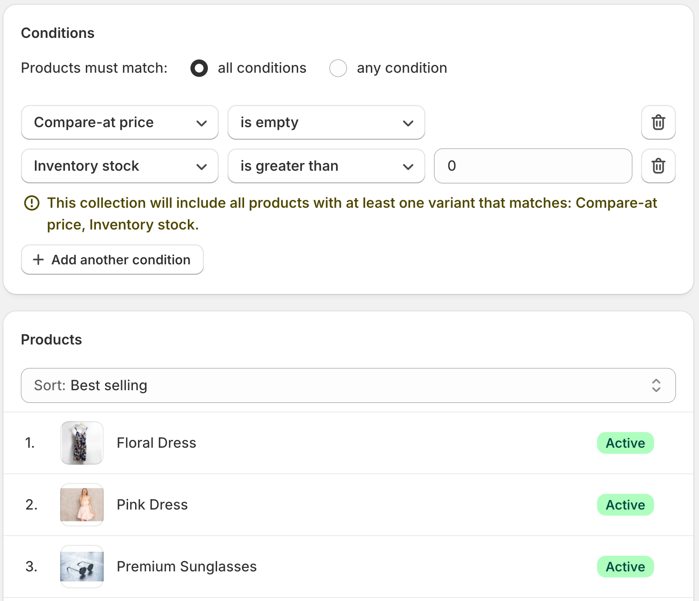Open the Inventory stock field dropdown

[x=120, y=166]
